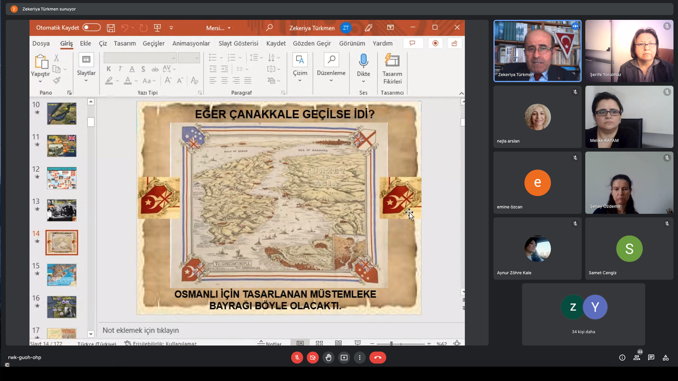Click the Dikte microphone button
Image resolution: width=678 pixels, height=381 pixels.
click(363, 68)
